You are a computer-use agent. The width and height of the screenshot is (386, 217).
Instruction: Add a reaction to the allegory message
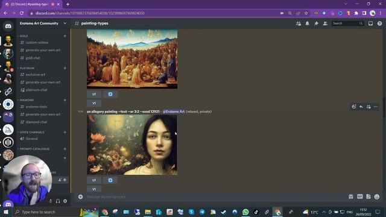[354, 107]
